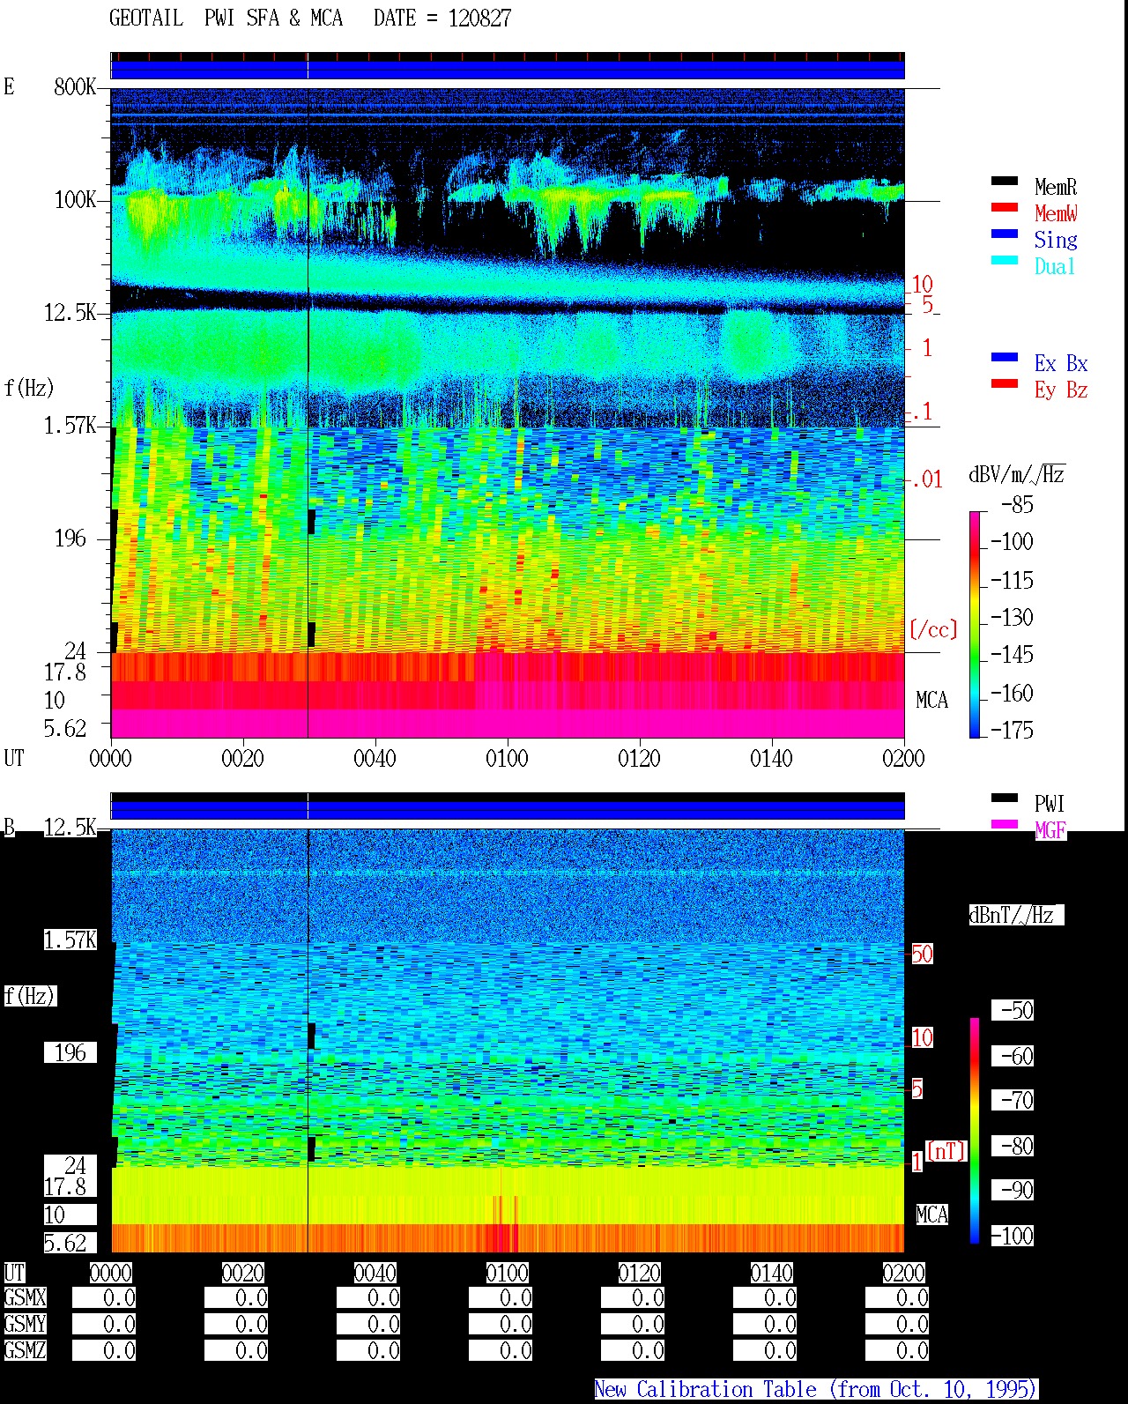
Task: Open the New Calibration Table note
Action: [816, 1390]
